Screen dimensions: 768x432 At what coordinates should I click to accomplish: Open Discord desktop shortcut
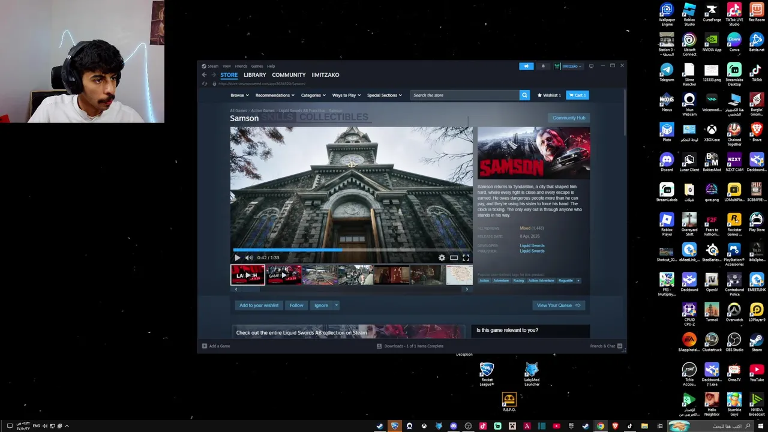tap(667, 162)
